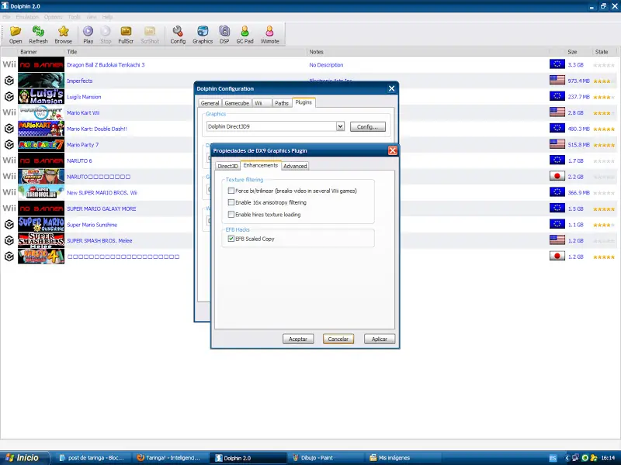Click USA flag in Mario Kart Wii row
The width and height of the screenshot is (621, 465).
(x=557, y=112)
